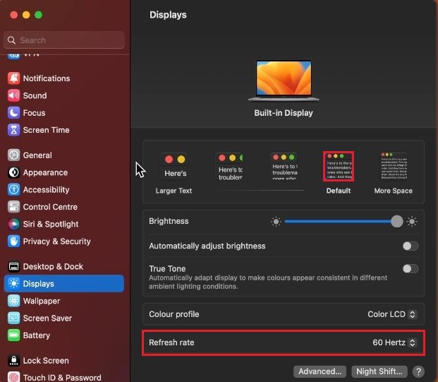Open the Night Shift... settings button
Screen dimensions: 438x382
[379, 371]
